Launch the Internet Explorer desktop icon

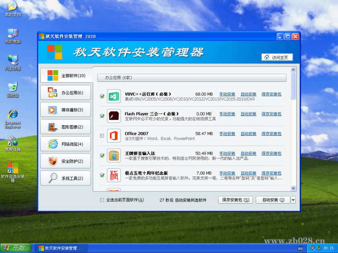13,118
